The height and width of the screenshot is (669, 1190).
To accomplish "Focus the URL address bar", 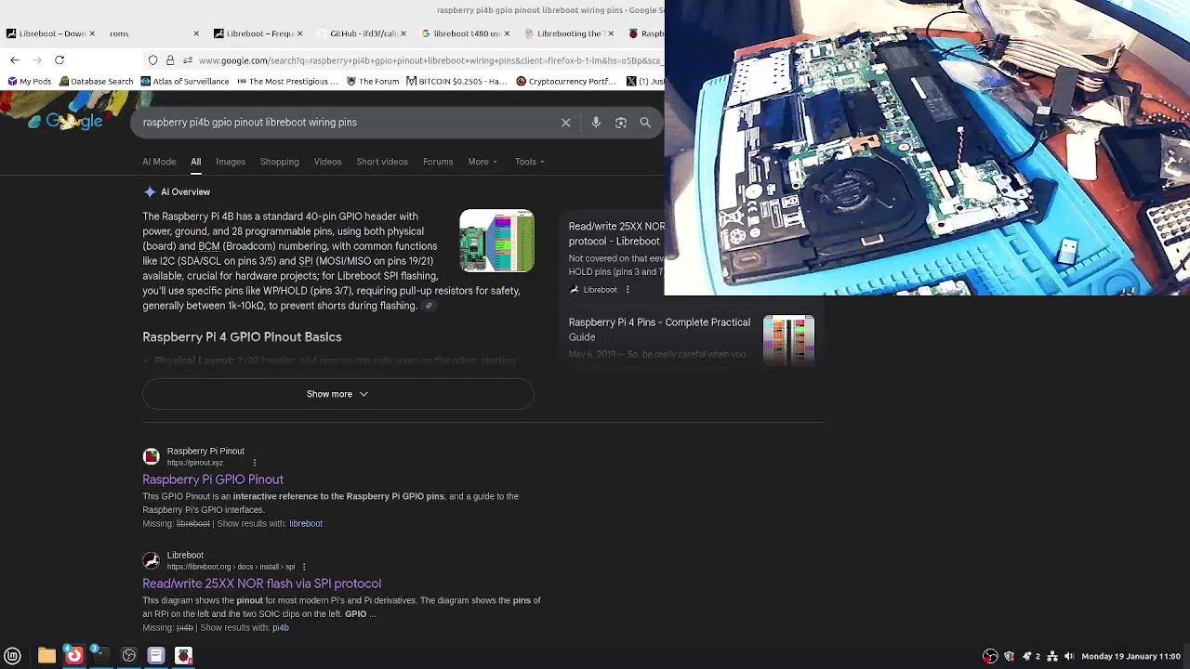I will click(428, 60).
